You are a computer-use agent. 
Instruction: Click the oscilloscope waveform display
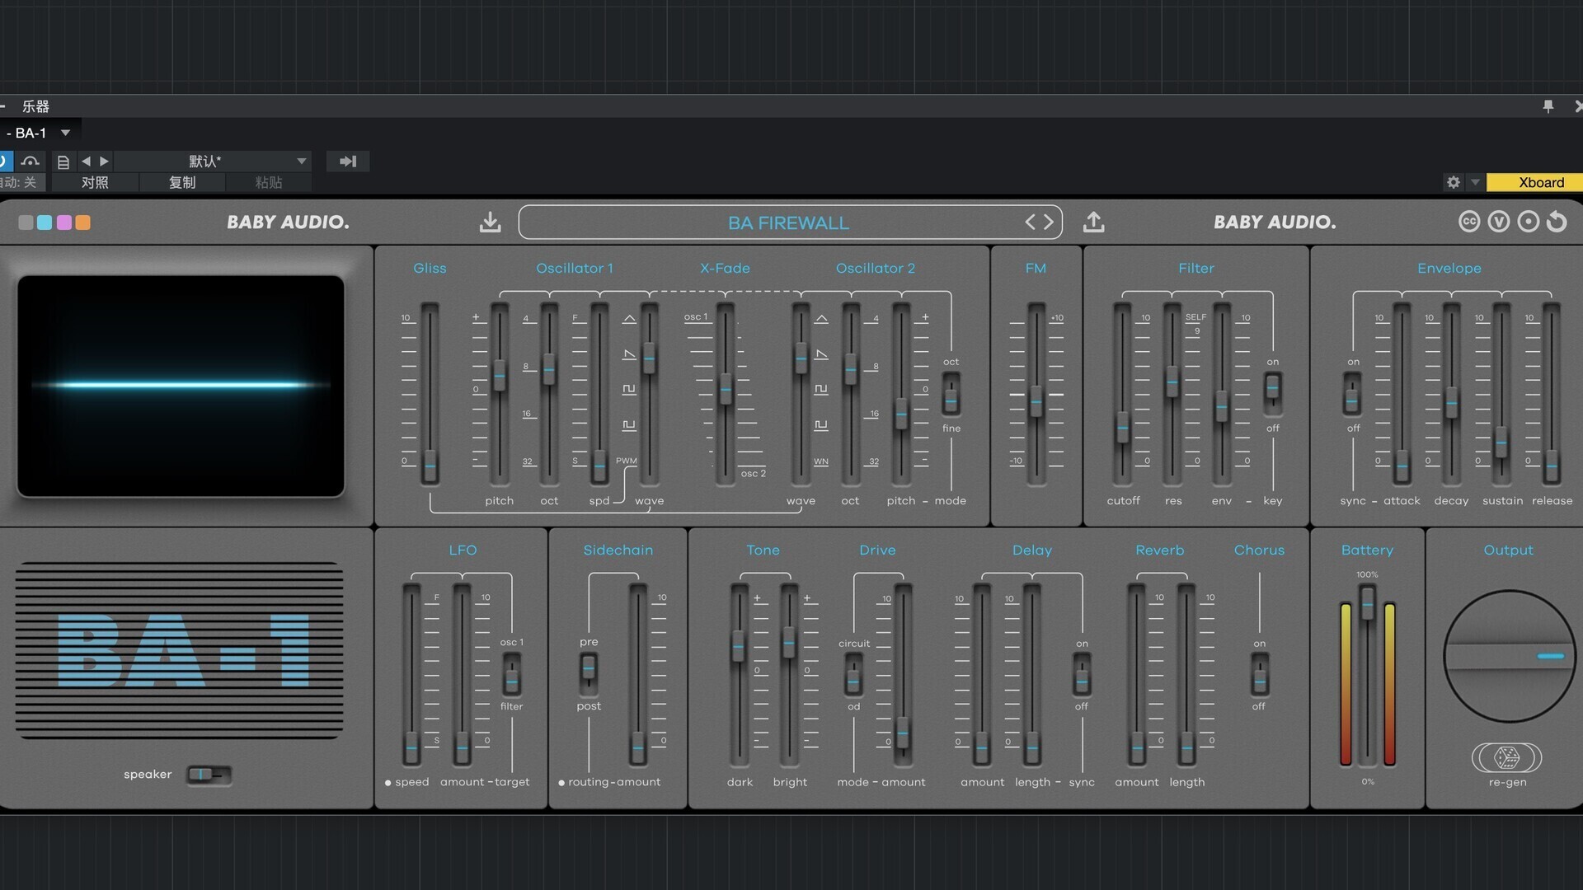(x=181, y=386)
